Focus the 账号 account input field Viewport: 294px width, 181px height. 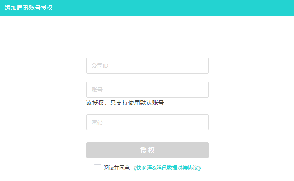[147, 90]
